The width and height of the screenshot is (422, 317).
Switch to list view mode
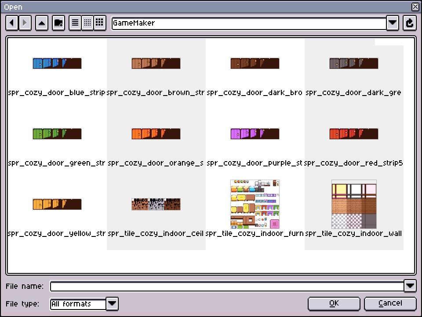(x=75, y=23)
